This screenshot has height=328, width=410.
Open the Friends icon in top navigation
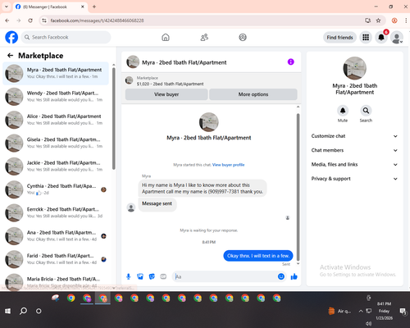(204, 37)
